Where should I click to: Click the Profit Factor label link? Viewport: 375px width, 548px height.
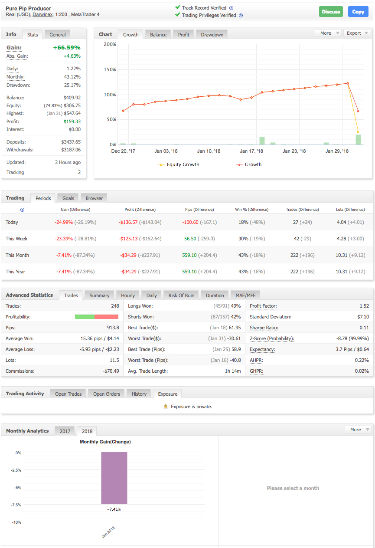(263, 306)
